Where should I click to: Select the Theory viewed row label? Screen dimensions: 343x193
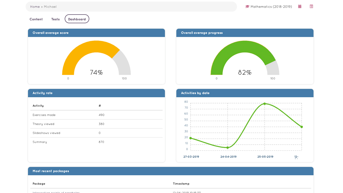43,124
